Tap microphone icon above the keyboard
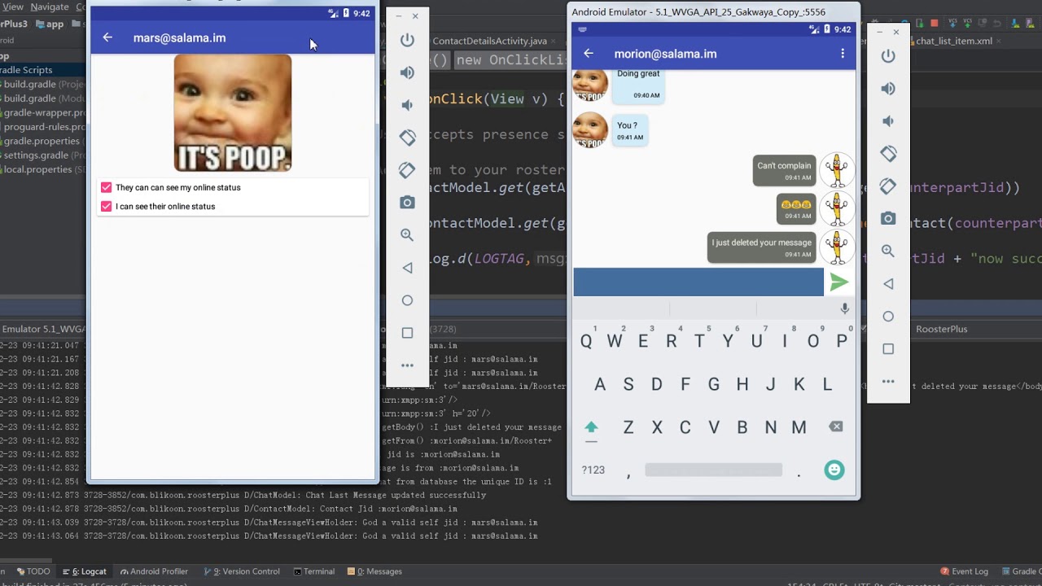 point(844,308)
